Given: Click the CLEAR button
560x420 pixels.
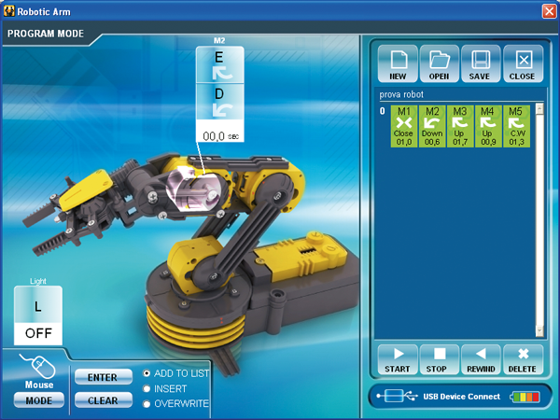Looking at the screenshot, I should (x=104, y=400).
